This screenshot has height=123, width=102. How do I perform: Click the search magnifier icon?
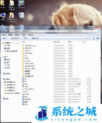pos(99,31)
